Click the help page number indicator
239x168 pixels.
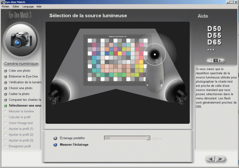coord(216,60)
